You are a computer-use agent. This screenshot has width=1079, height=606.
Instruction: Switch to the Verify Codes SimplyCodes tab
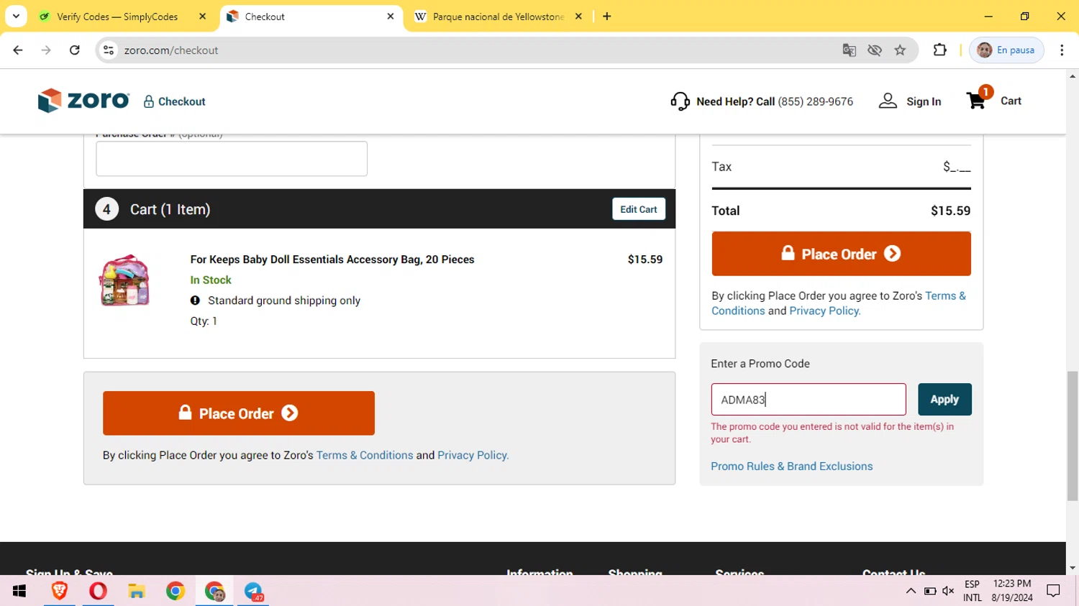tap(117, 17)
